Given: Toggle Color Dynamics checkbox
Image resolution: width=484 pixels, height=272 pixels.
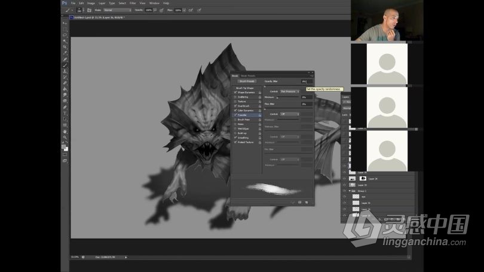Looking at the screenshot, I should coord(235,110).
